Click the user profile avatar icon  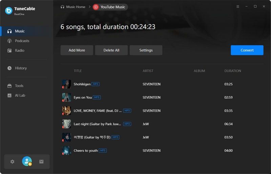coord(27,161)
